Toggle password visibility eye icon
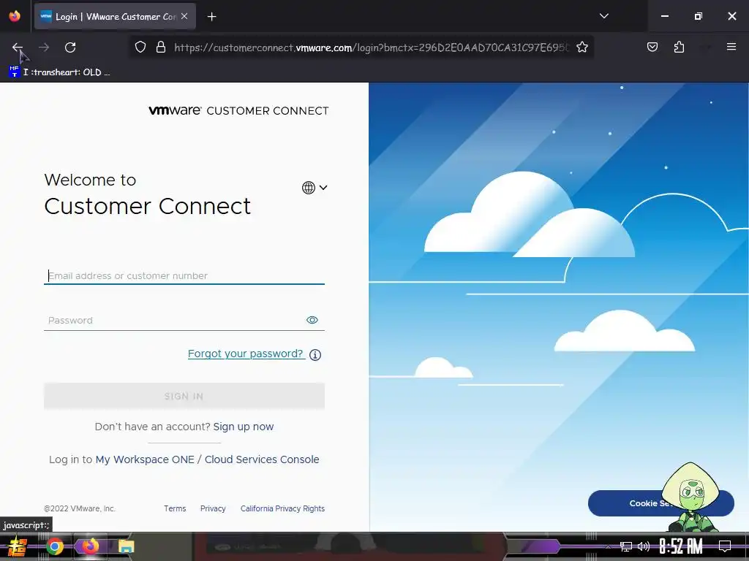749x561 pixels. click(x=312, y=320)
